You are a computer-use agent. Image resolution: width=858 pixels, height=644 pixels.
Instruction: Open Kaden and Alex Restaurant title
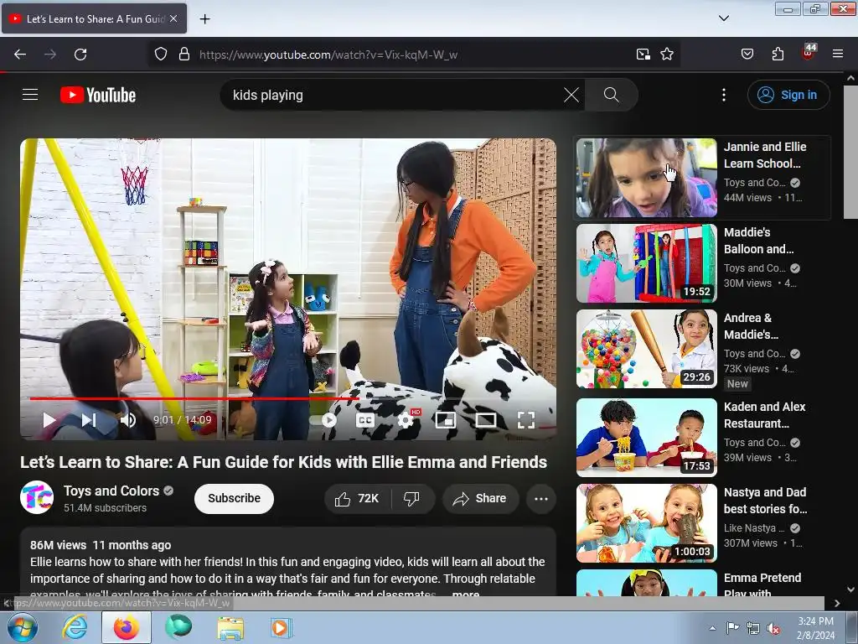764,415
